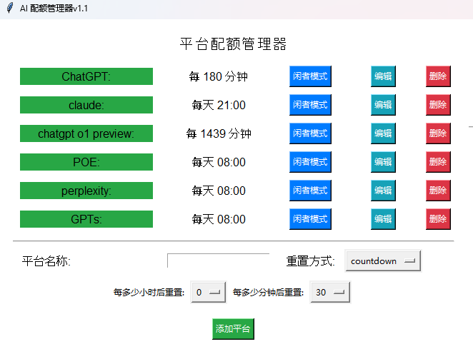Click the feather icon in the title bar
This screenshot has height=344, width=473.
[x=10, y=8]
